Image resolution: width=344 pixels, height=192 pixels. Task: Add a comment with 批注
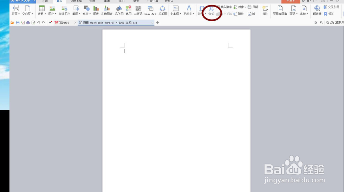click(265, 11)
